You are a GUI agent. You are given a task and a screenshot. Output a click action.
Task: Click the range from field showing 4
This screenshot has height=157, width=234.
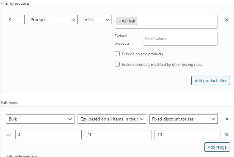point(48,135)
